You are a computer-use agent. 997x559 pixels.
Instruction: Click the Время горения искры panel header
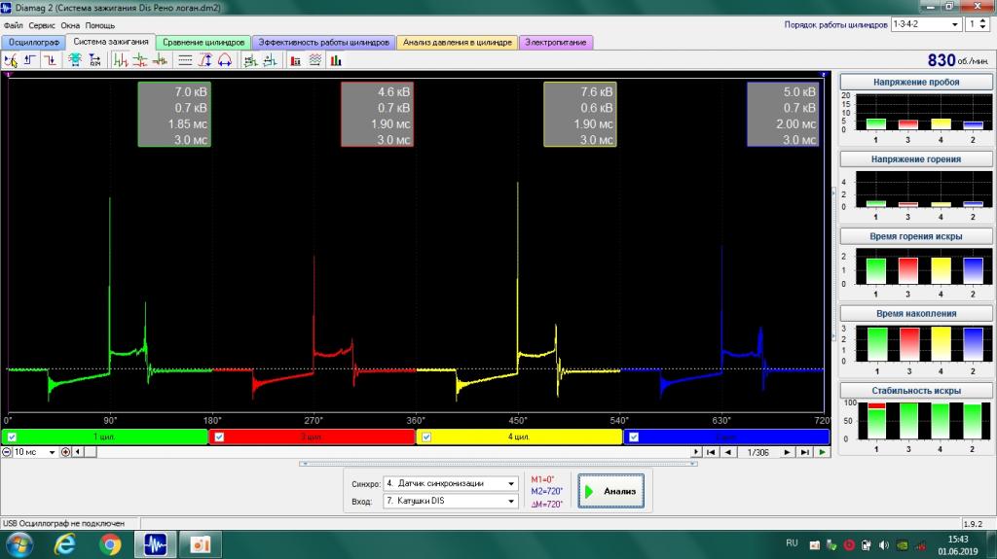click(x=916, y=236)
